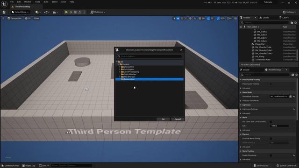Activate the Scale tool in viewport
The height and width of the screenshot is (168, 299).
185,19
